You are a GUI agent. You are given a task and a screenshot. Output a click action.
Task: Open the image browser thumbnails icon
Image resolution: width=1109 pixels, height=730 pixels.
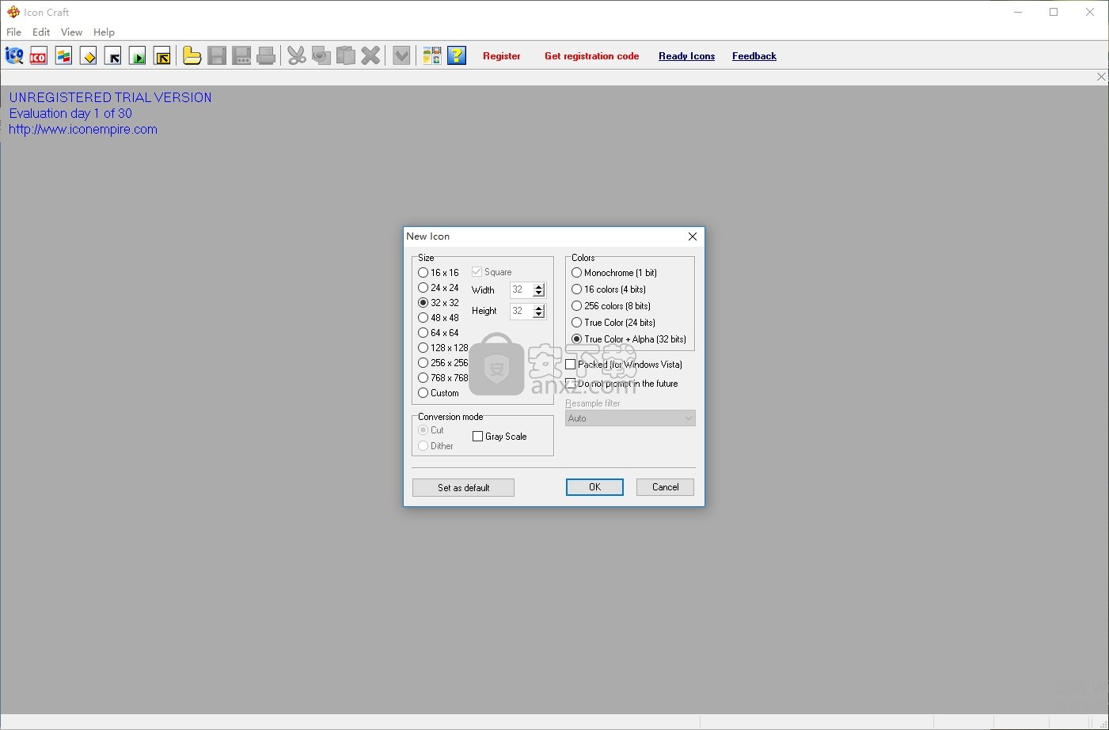click(x=431, y=55)
